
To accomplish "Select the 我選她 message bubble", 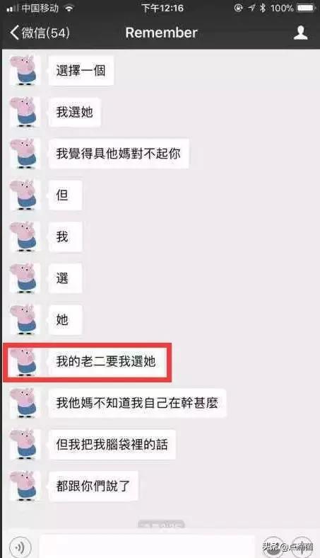I will click(x=75, y=112).
